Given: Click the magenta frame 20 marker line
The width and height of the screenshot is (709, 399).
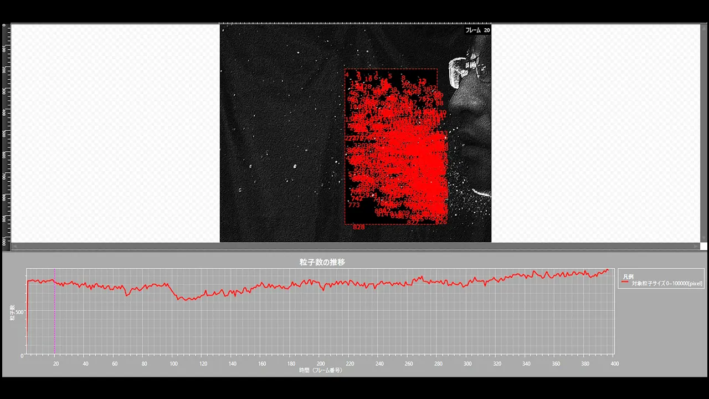Looking at the screenshot, I should 54,311.
